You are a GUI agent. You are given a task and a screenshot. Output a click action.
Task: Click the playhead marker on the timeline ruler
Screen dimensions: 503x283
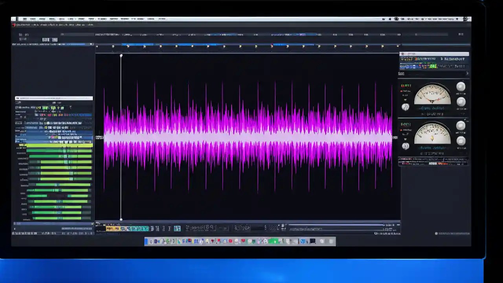tap(121, 55)
